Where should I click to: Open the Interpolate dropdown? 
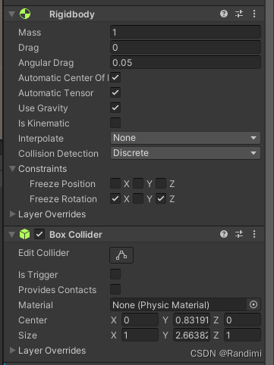click(185, 138)
